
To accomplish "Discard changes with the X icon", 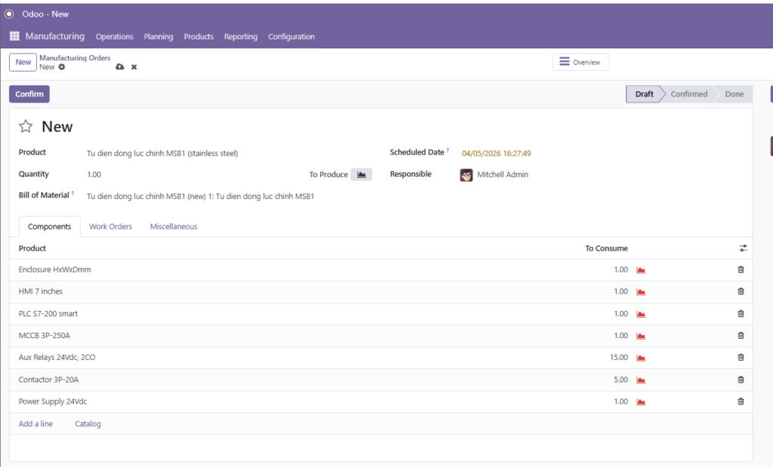I will [x=134, y=67].
